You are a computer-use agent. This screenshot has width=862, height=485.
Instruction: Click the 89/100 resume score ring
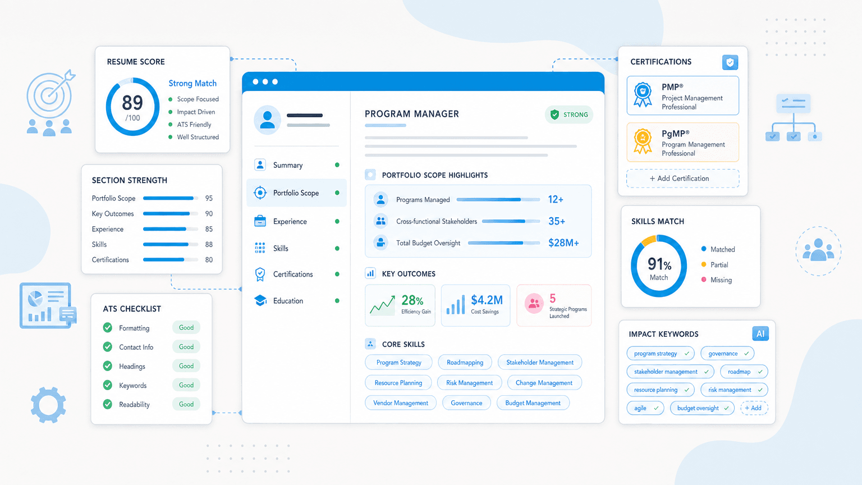point(133,107)
